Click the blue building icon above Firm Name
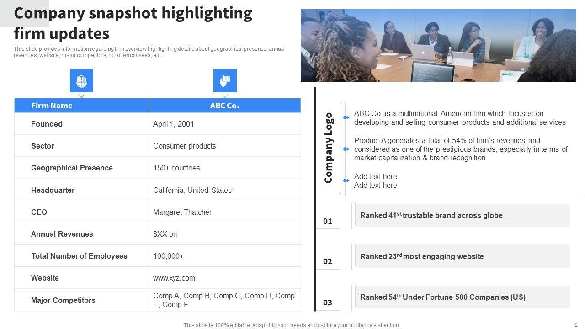The image size is (585, 329). pos(81,81)
